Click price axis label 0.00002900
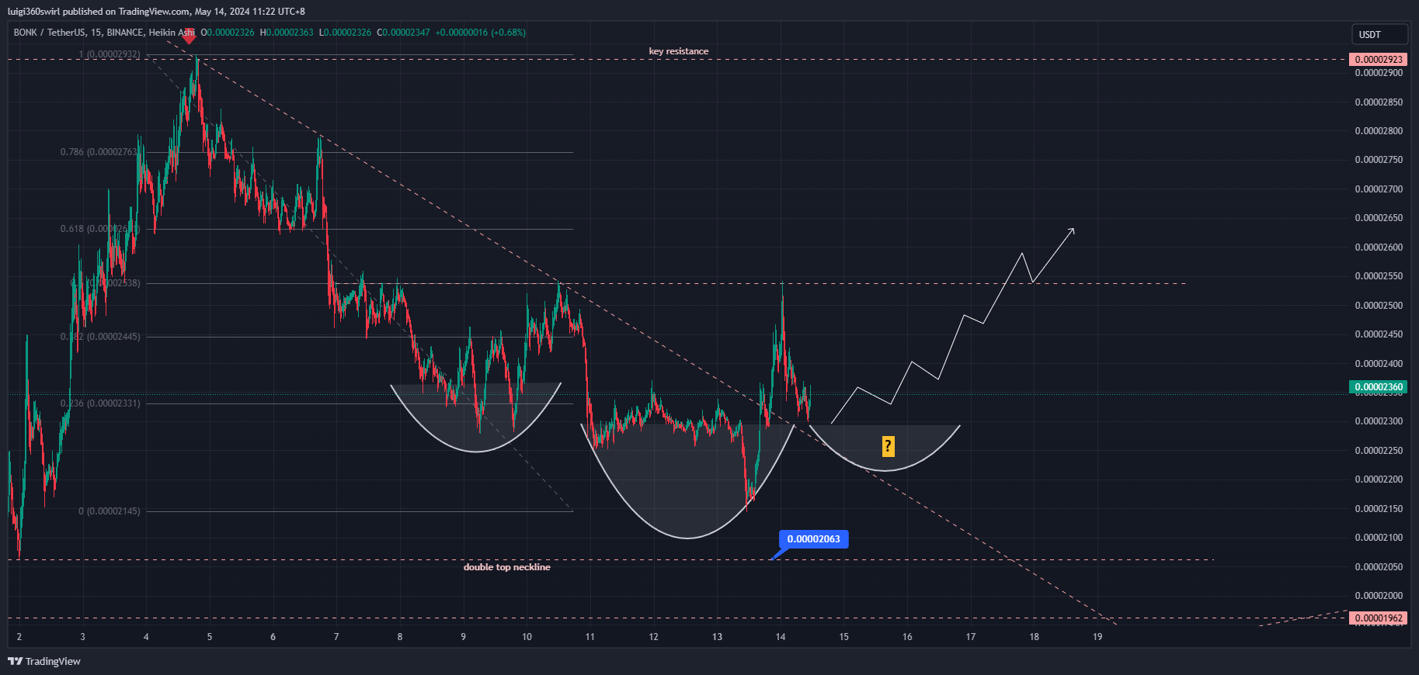This screenshot has height=675, width=1419. tap(1379, 73)
